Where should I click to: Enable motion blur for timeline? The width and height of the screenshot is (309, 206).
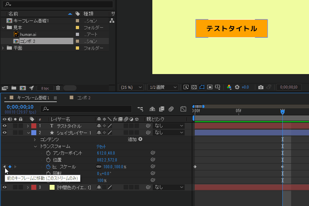[171, 109]
